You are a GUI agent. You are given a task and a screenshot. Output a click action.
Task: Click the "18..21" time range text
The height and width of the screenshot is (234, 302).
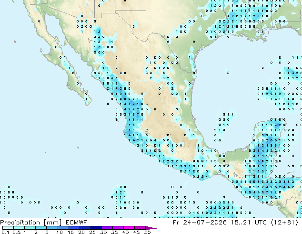[x=241, y=223]
